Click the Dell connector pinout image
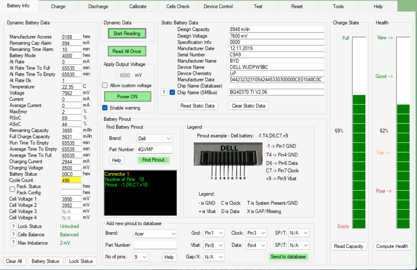 coord(228,154)
